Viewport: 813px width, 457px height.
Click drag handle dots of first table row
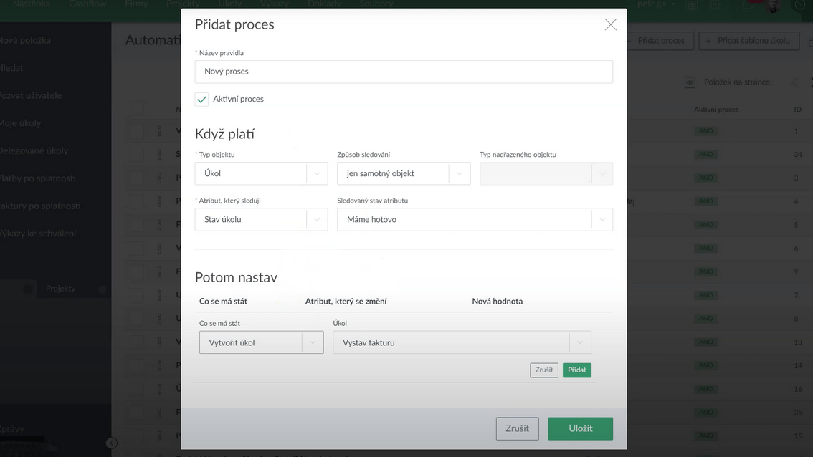pos(159,131)
